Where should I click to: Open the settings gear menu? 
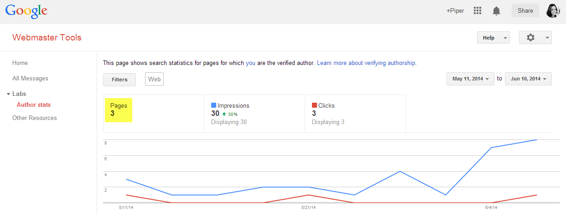pyautogui.click(x=535, y=38)
